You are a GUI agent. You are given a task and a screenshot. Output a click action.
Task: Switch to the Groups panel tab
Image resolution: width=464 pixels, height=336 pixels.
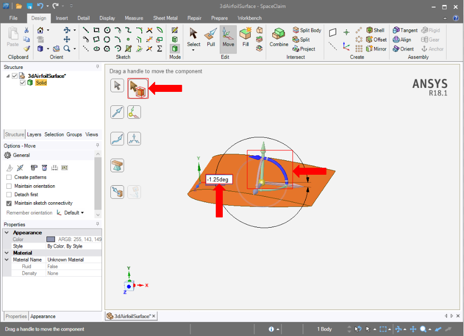coord(74,135)
